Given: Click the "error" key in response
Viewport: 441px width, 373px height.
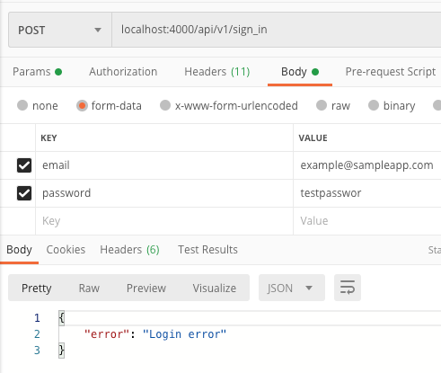Looking at the screenshot, I should coord(107,334).
